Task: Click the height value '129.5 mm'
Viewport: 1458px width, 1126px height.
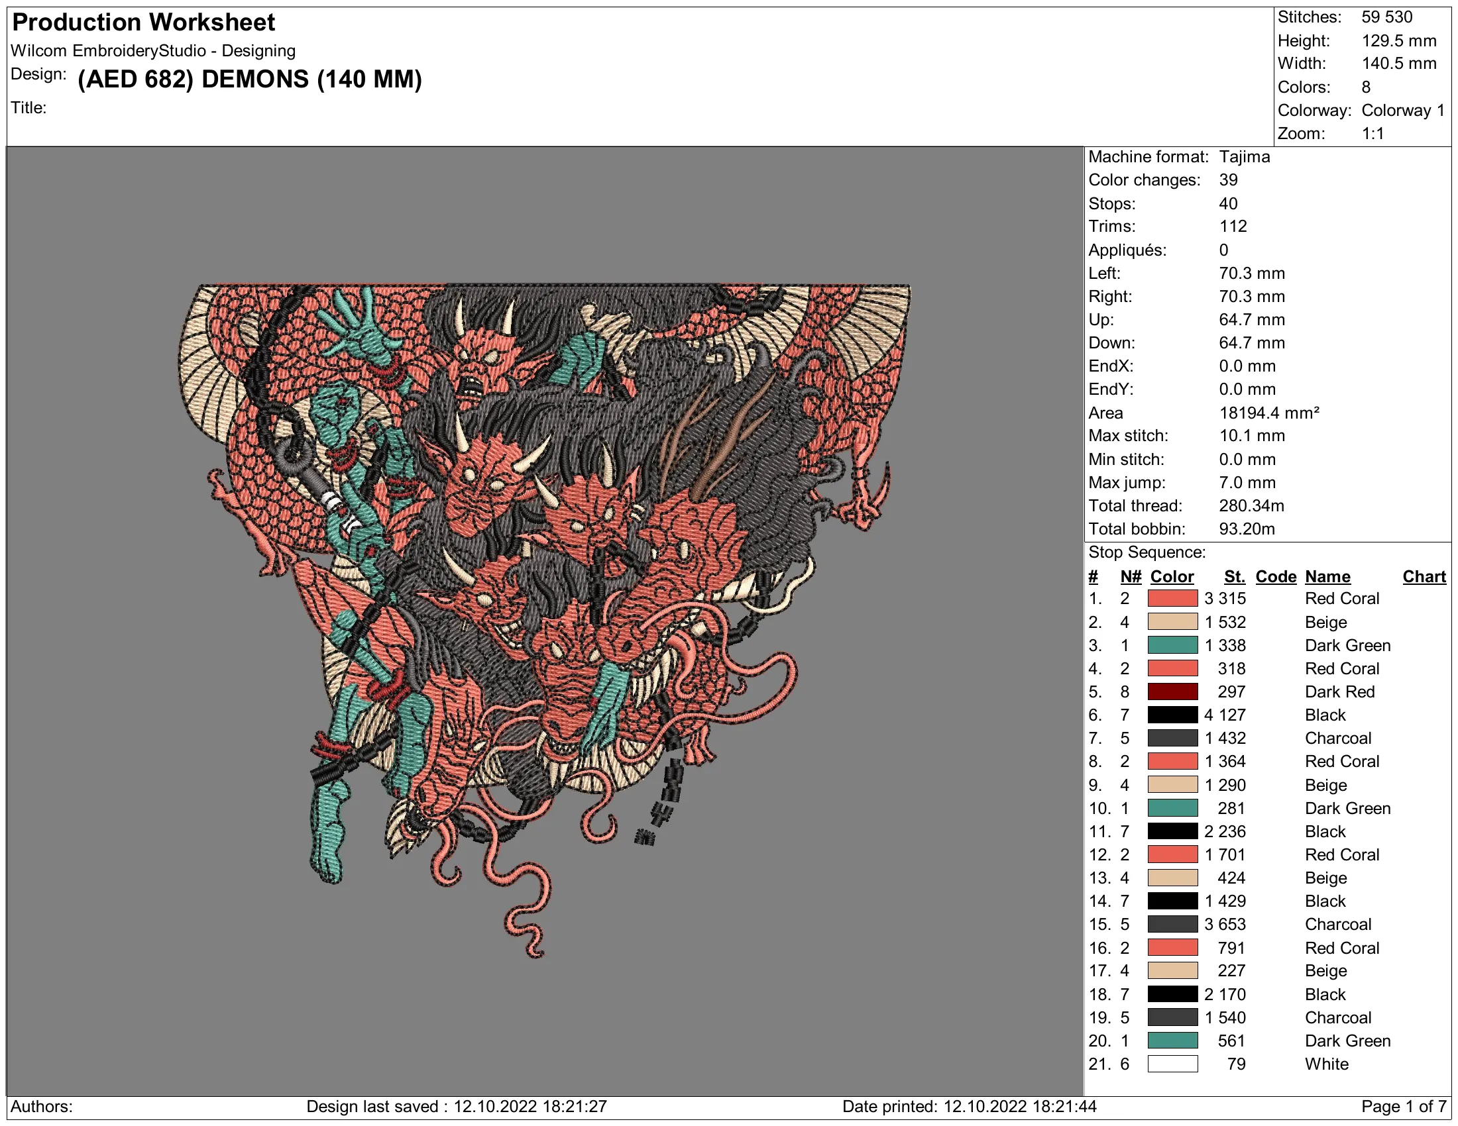Action: point(1399,40)
